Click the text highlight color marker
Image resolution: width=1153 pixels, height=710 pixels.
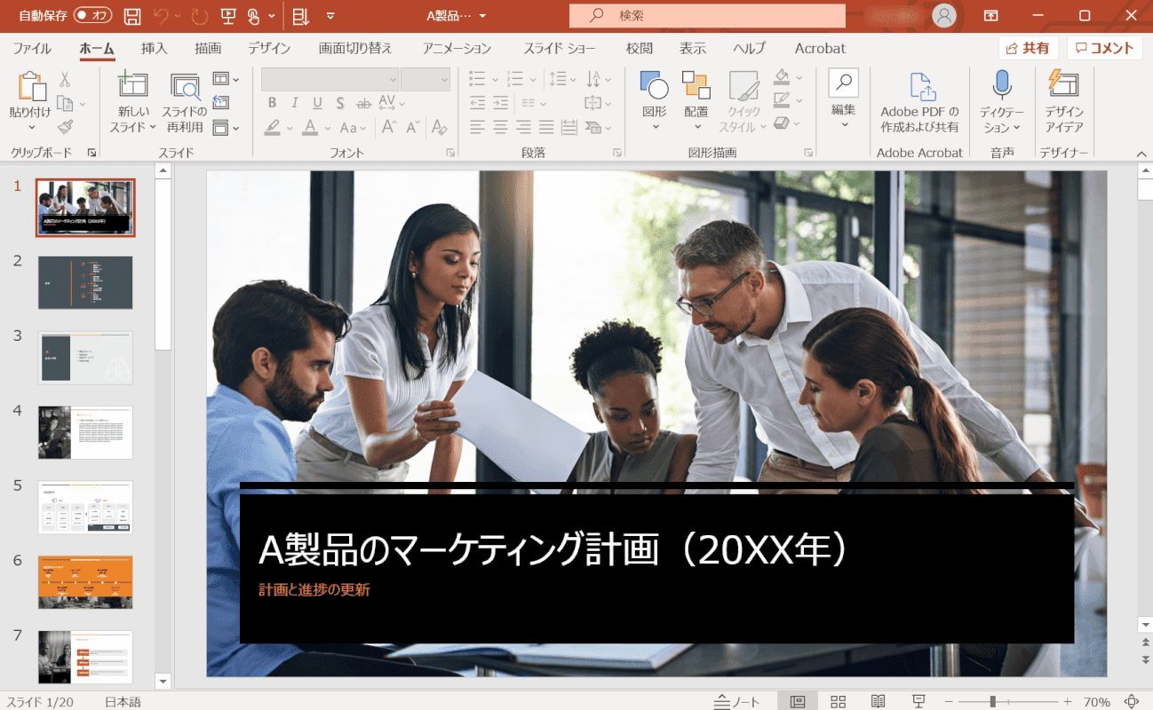[x=273, y=128]
